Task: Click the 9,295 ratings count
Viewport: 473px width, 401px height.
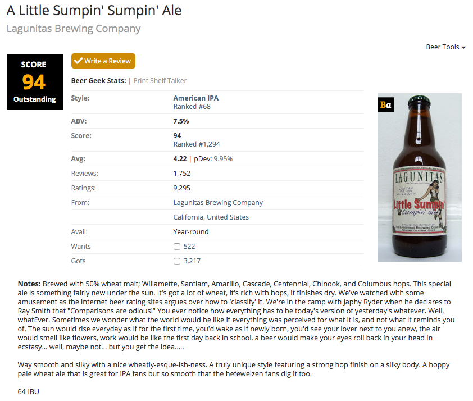Action: pyautogui.click(x=182, y=188)
